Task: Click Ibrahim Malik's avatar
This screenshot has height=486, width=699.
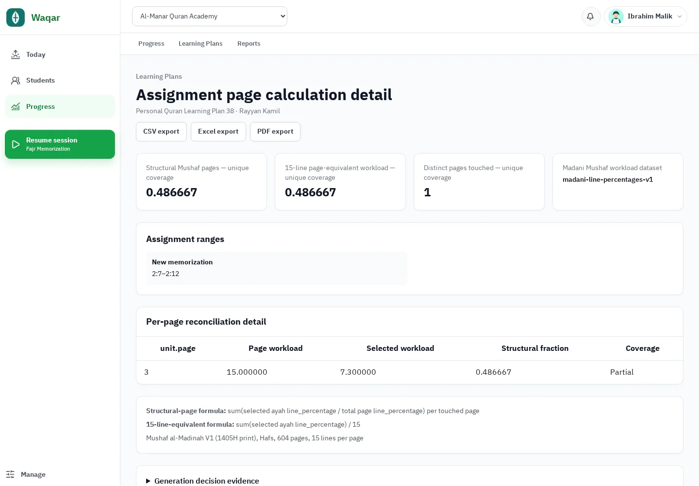Action: [x=616, y=17]
